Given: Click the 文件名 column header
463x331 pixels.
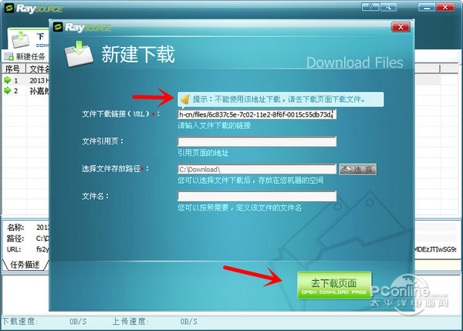Looking at the screenshot, I should point(39,69).
